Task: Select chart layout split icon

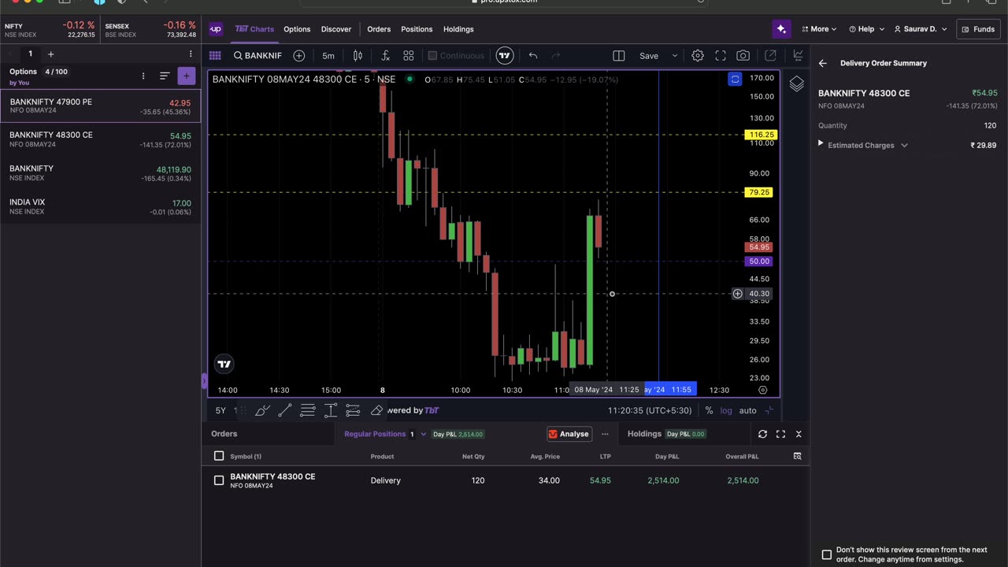Action: (619, 56)
